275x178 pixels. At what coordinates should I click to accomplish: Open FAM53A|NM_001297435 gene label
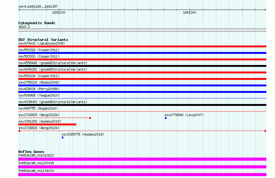(36, 163)
